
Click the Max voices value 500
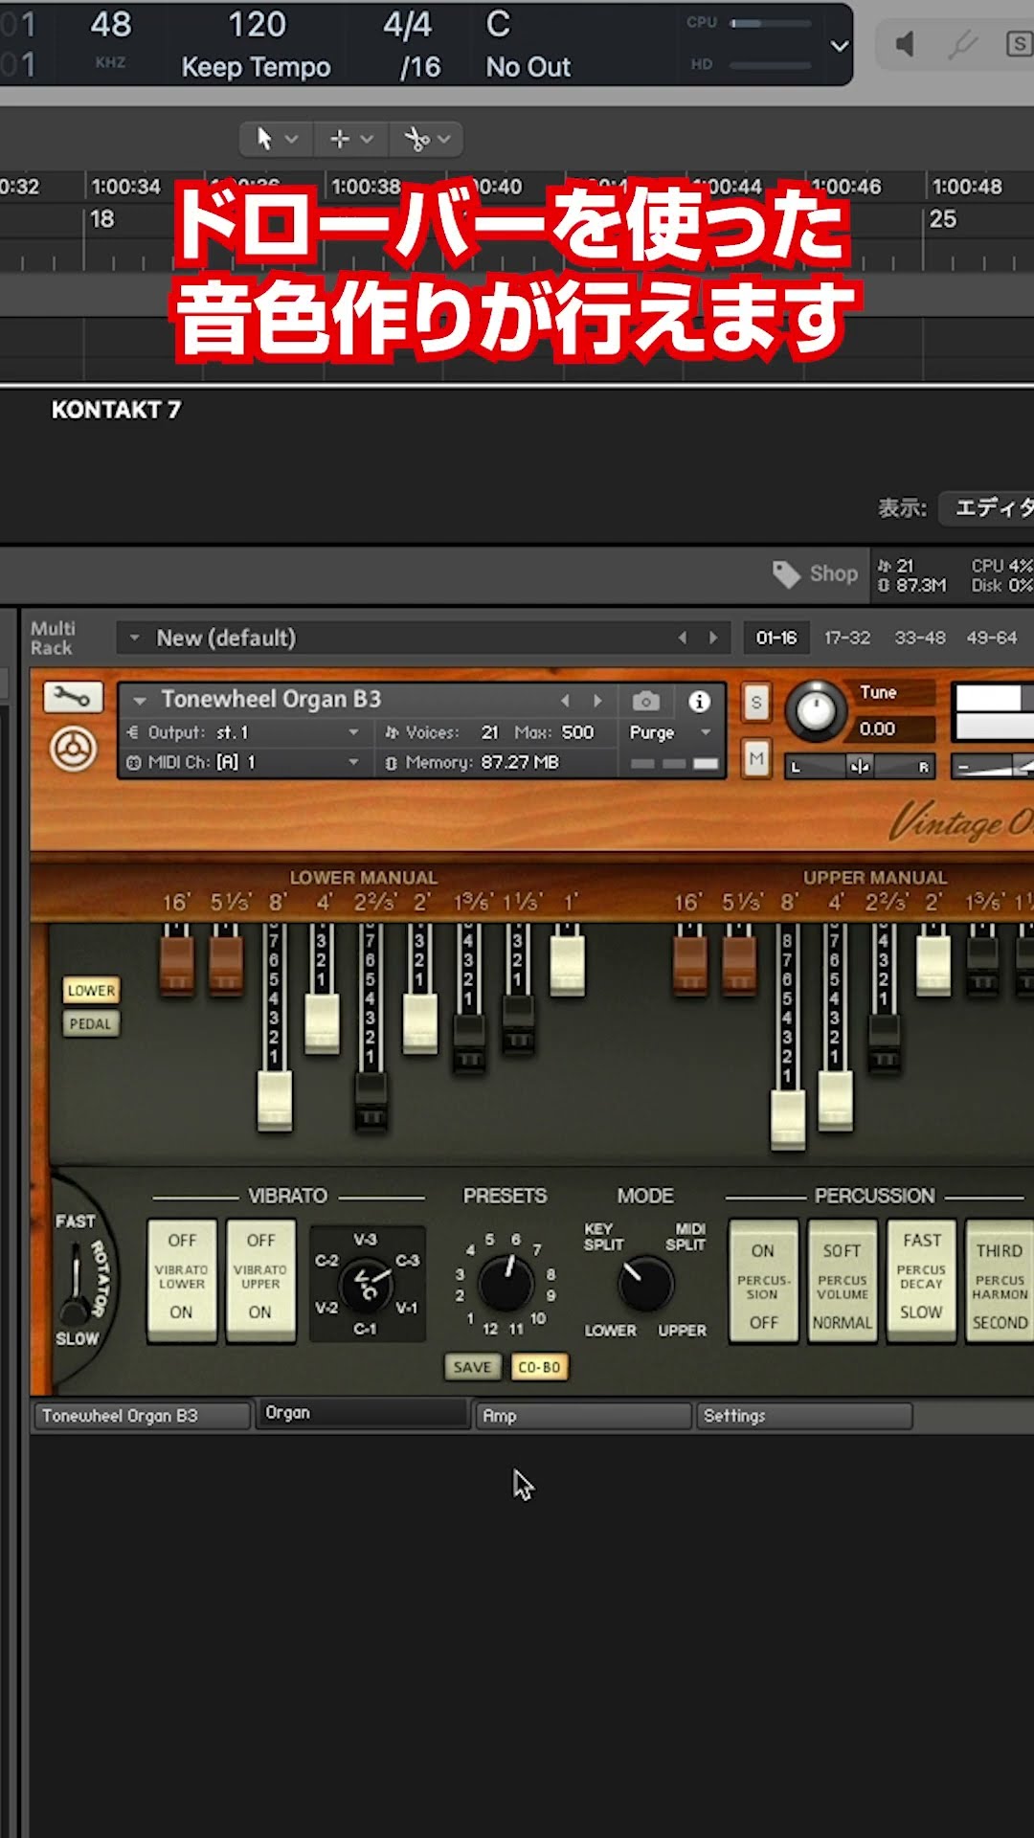[577, 732]
